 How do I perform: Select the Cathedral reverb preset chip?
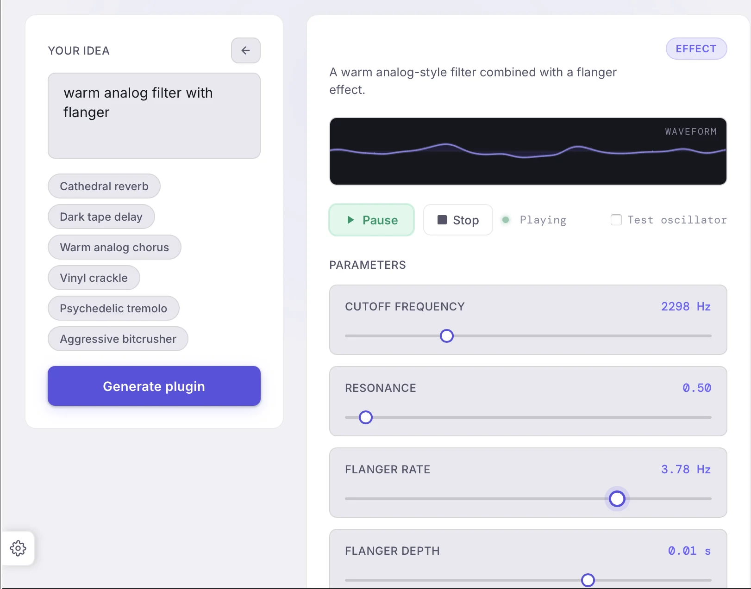[x=104, y=186]
